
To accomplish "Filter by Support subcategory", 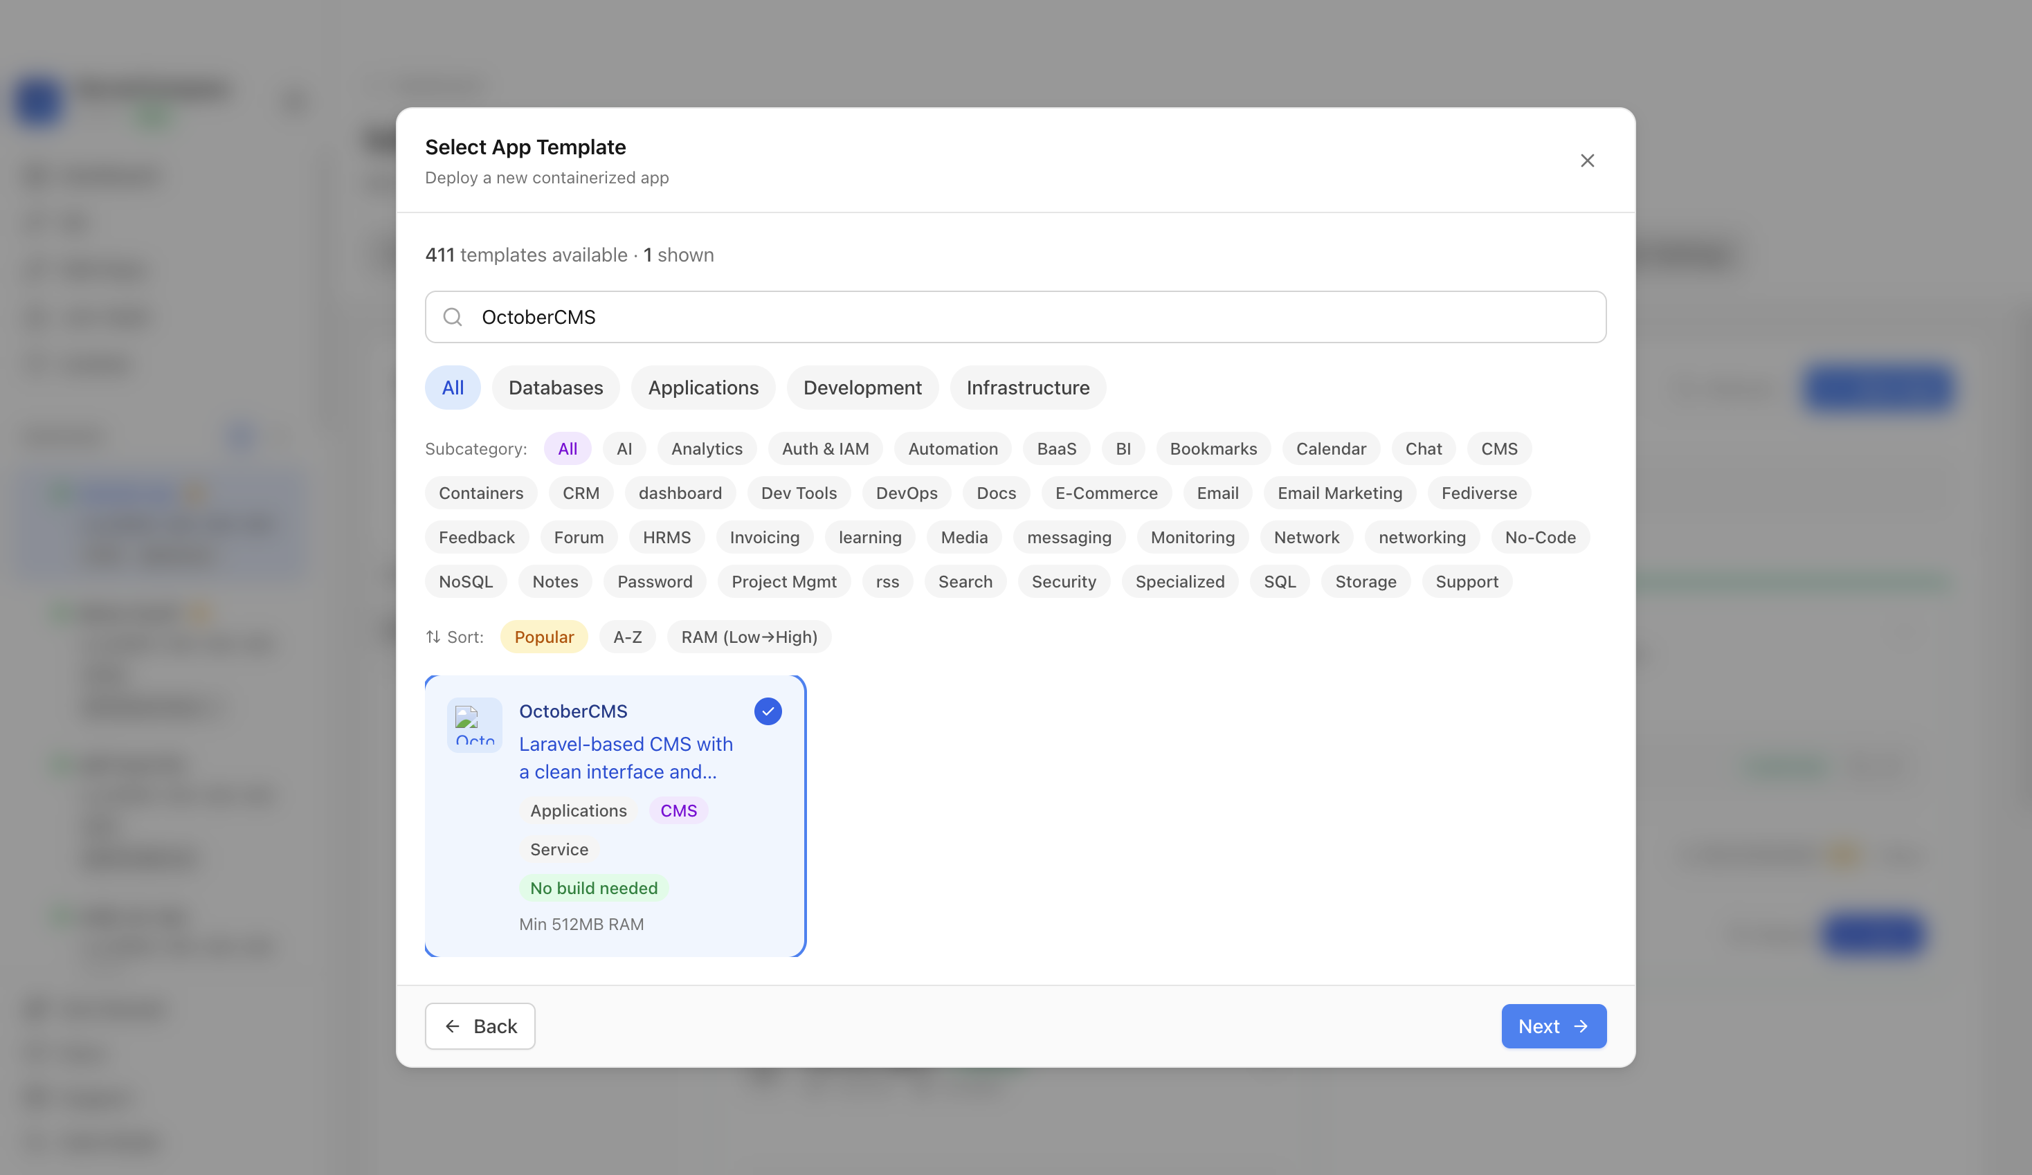I will (x=1467, y=581).
